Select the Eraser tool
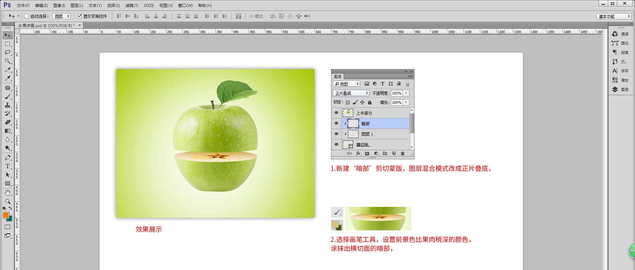 pyautogui.click(x=8, y=122)
